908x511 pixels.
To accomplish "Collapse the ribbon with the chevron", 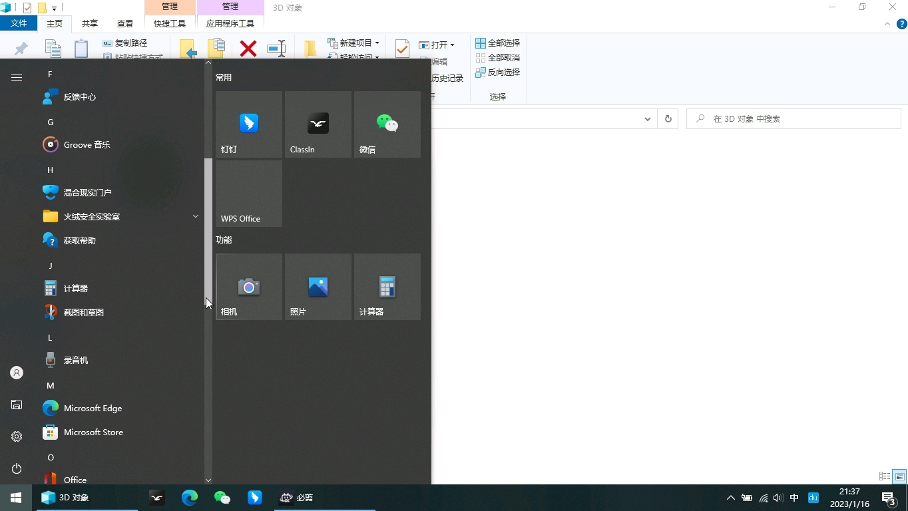I will pos(887,24).
